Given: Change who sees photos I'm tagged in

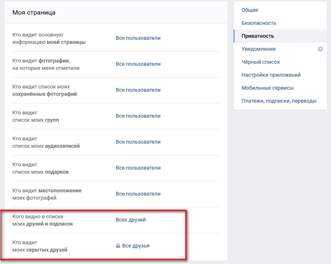Looking at the screenshot, I should [x=138, y=64].
